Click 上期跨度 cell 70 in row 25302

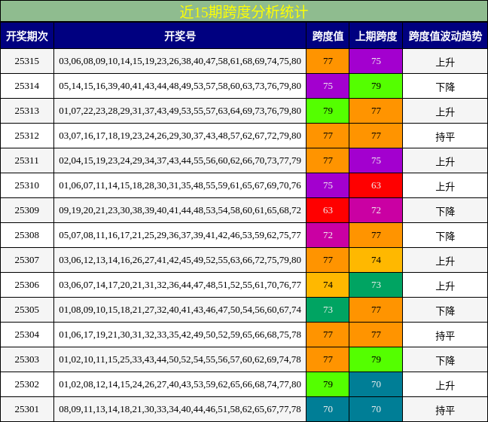(x=376, y=384)
